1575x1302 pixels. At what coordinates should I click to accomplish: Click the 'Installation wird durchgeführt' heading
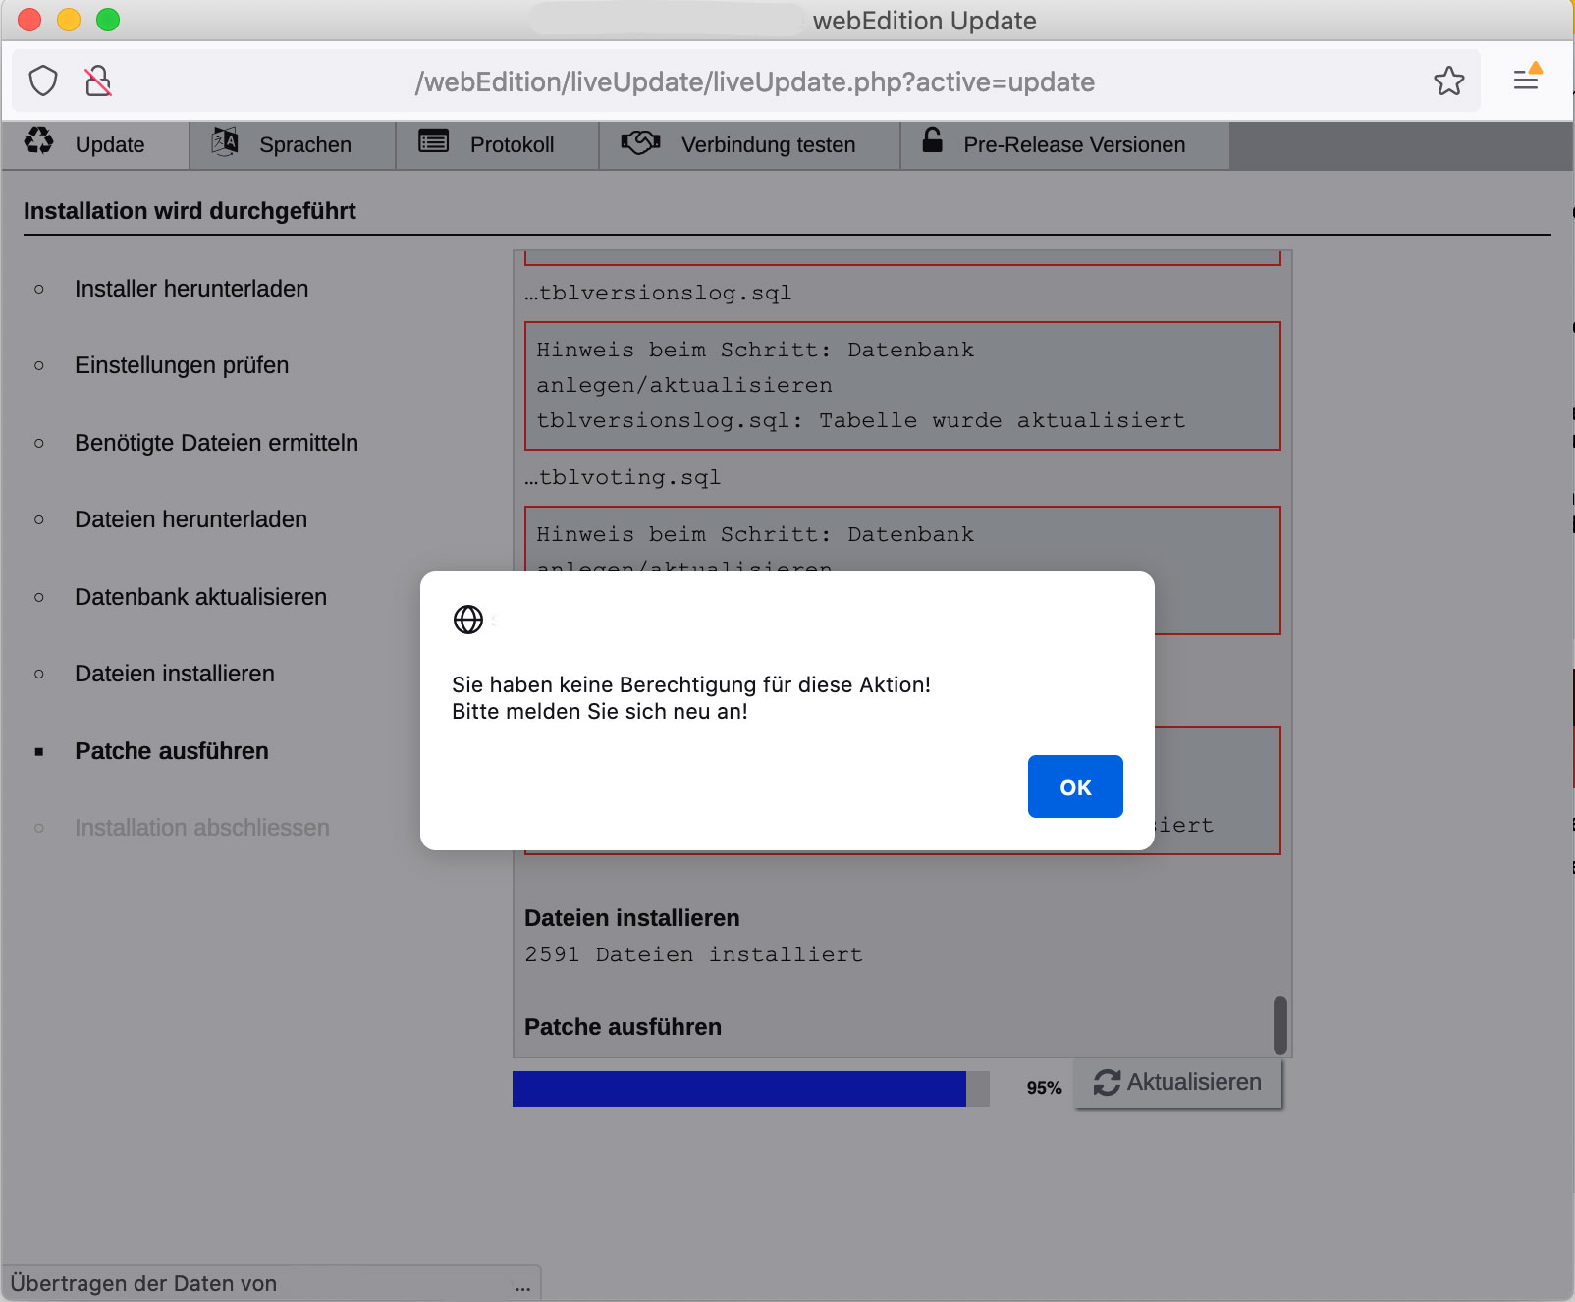click(190, 211)
